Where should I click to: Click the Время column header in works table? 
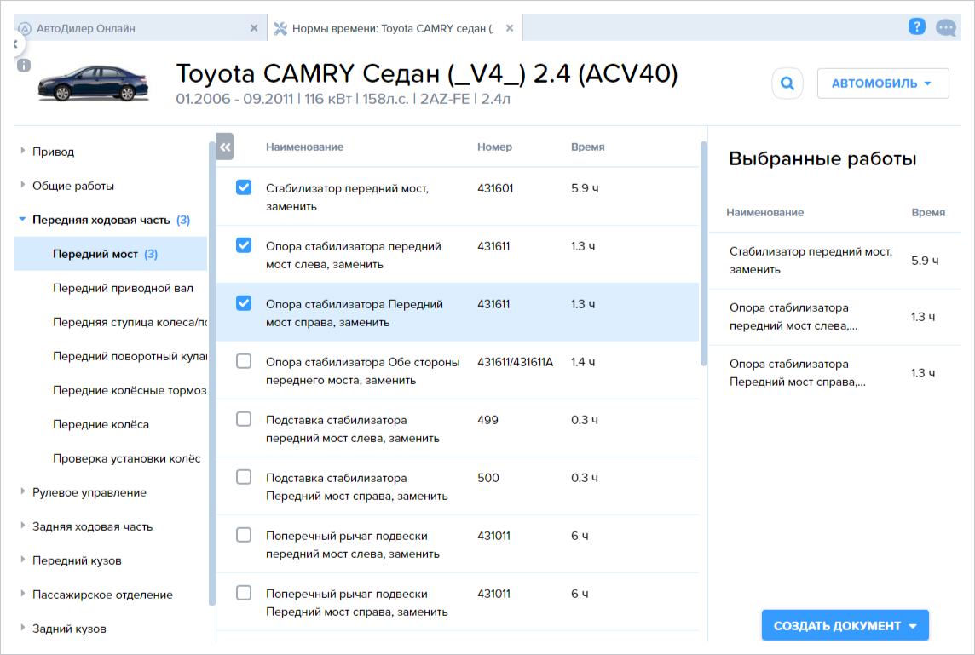pyautogui.click(x=587, y=147)
